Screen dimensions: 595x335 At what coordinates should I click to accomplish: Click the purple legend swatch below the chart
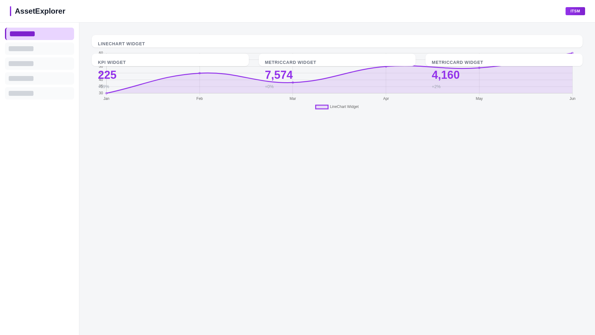pos(322,107)
